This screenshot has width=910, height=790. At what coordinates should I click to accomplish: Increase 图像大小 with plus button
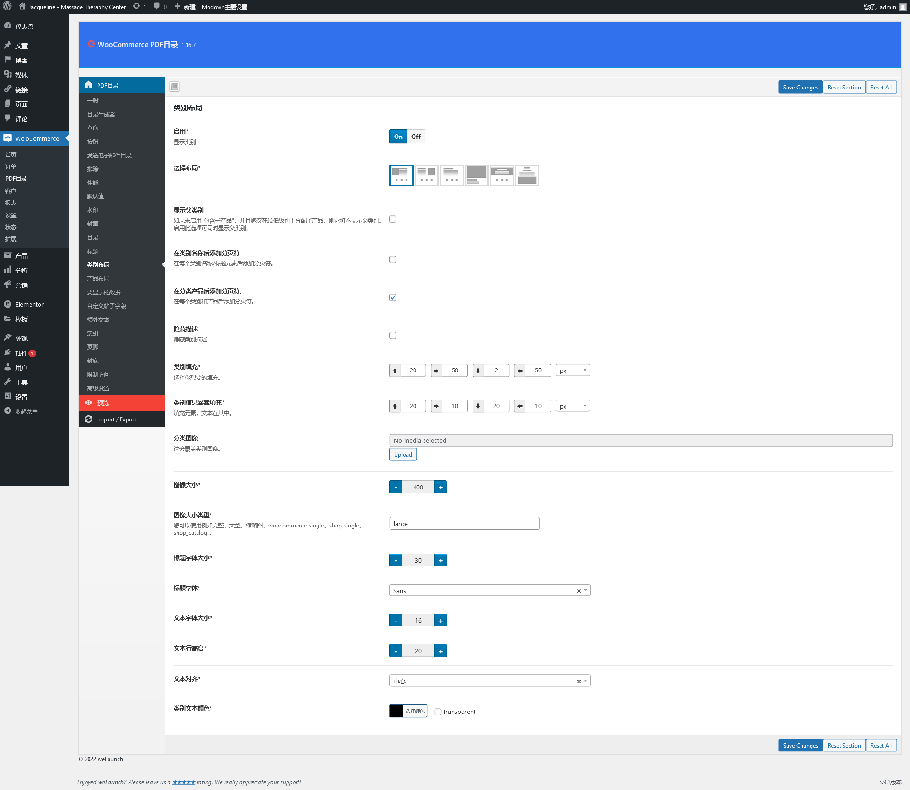[x=441, y=488]
